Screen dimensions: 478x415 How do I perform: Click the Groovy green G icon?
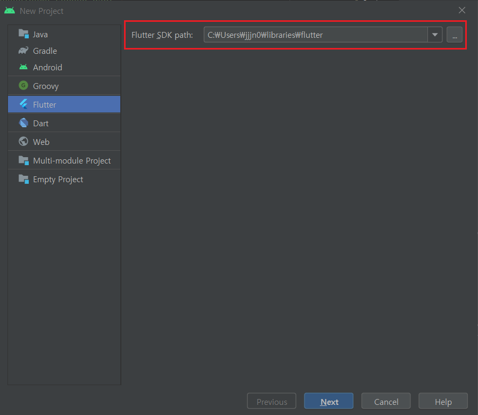pyautogui.click(x=23, y=85)
